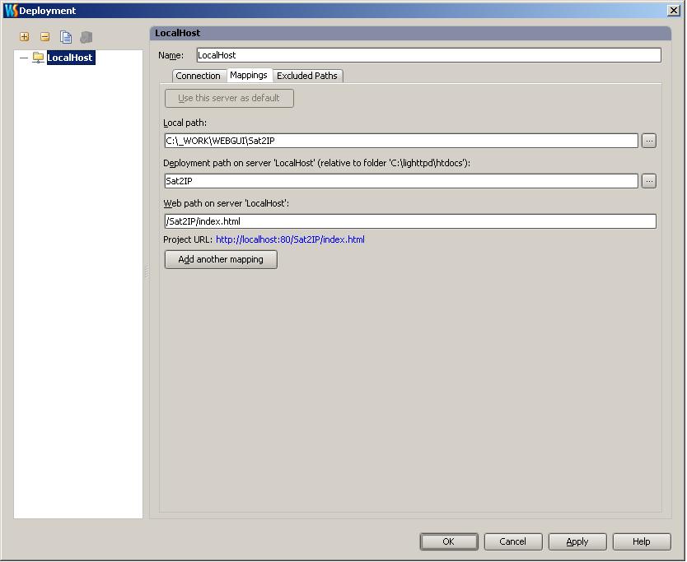Click the LocalHost server folder icon
Image resolution: width=687 pixels, height=562 pixels.
click(x=38, y=58)
